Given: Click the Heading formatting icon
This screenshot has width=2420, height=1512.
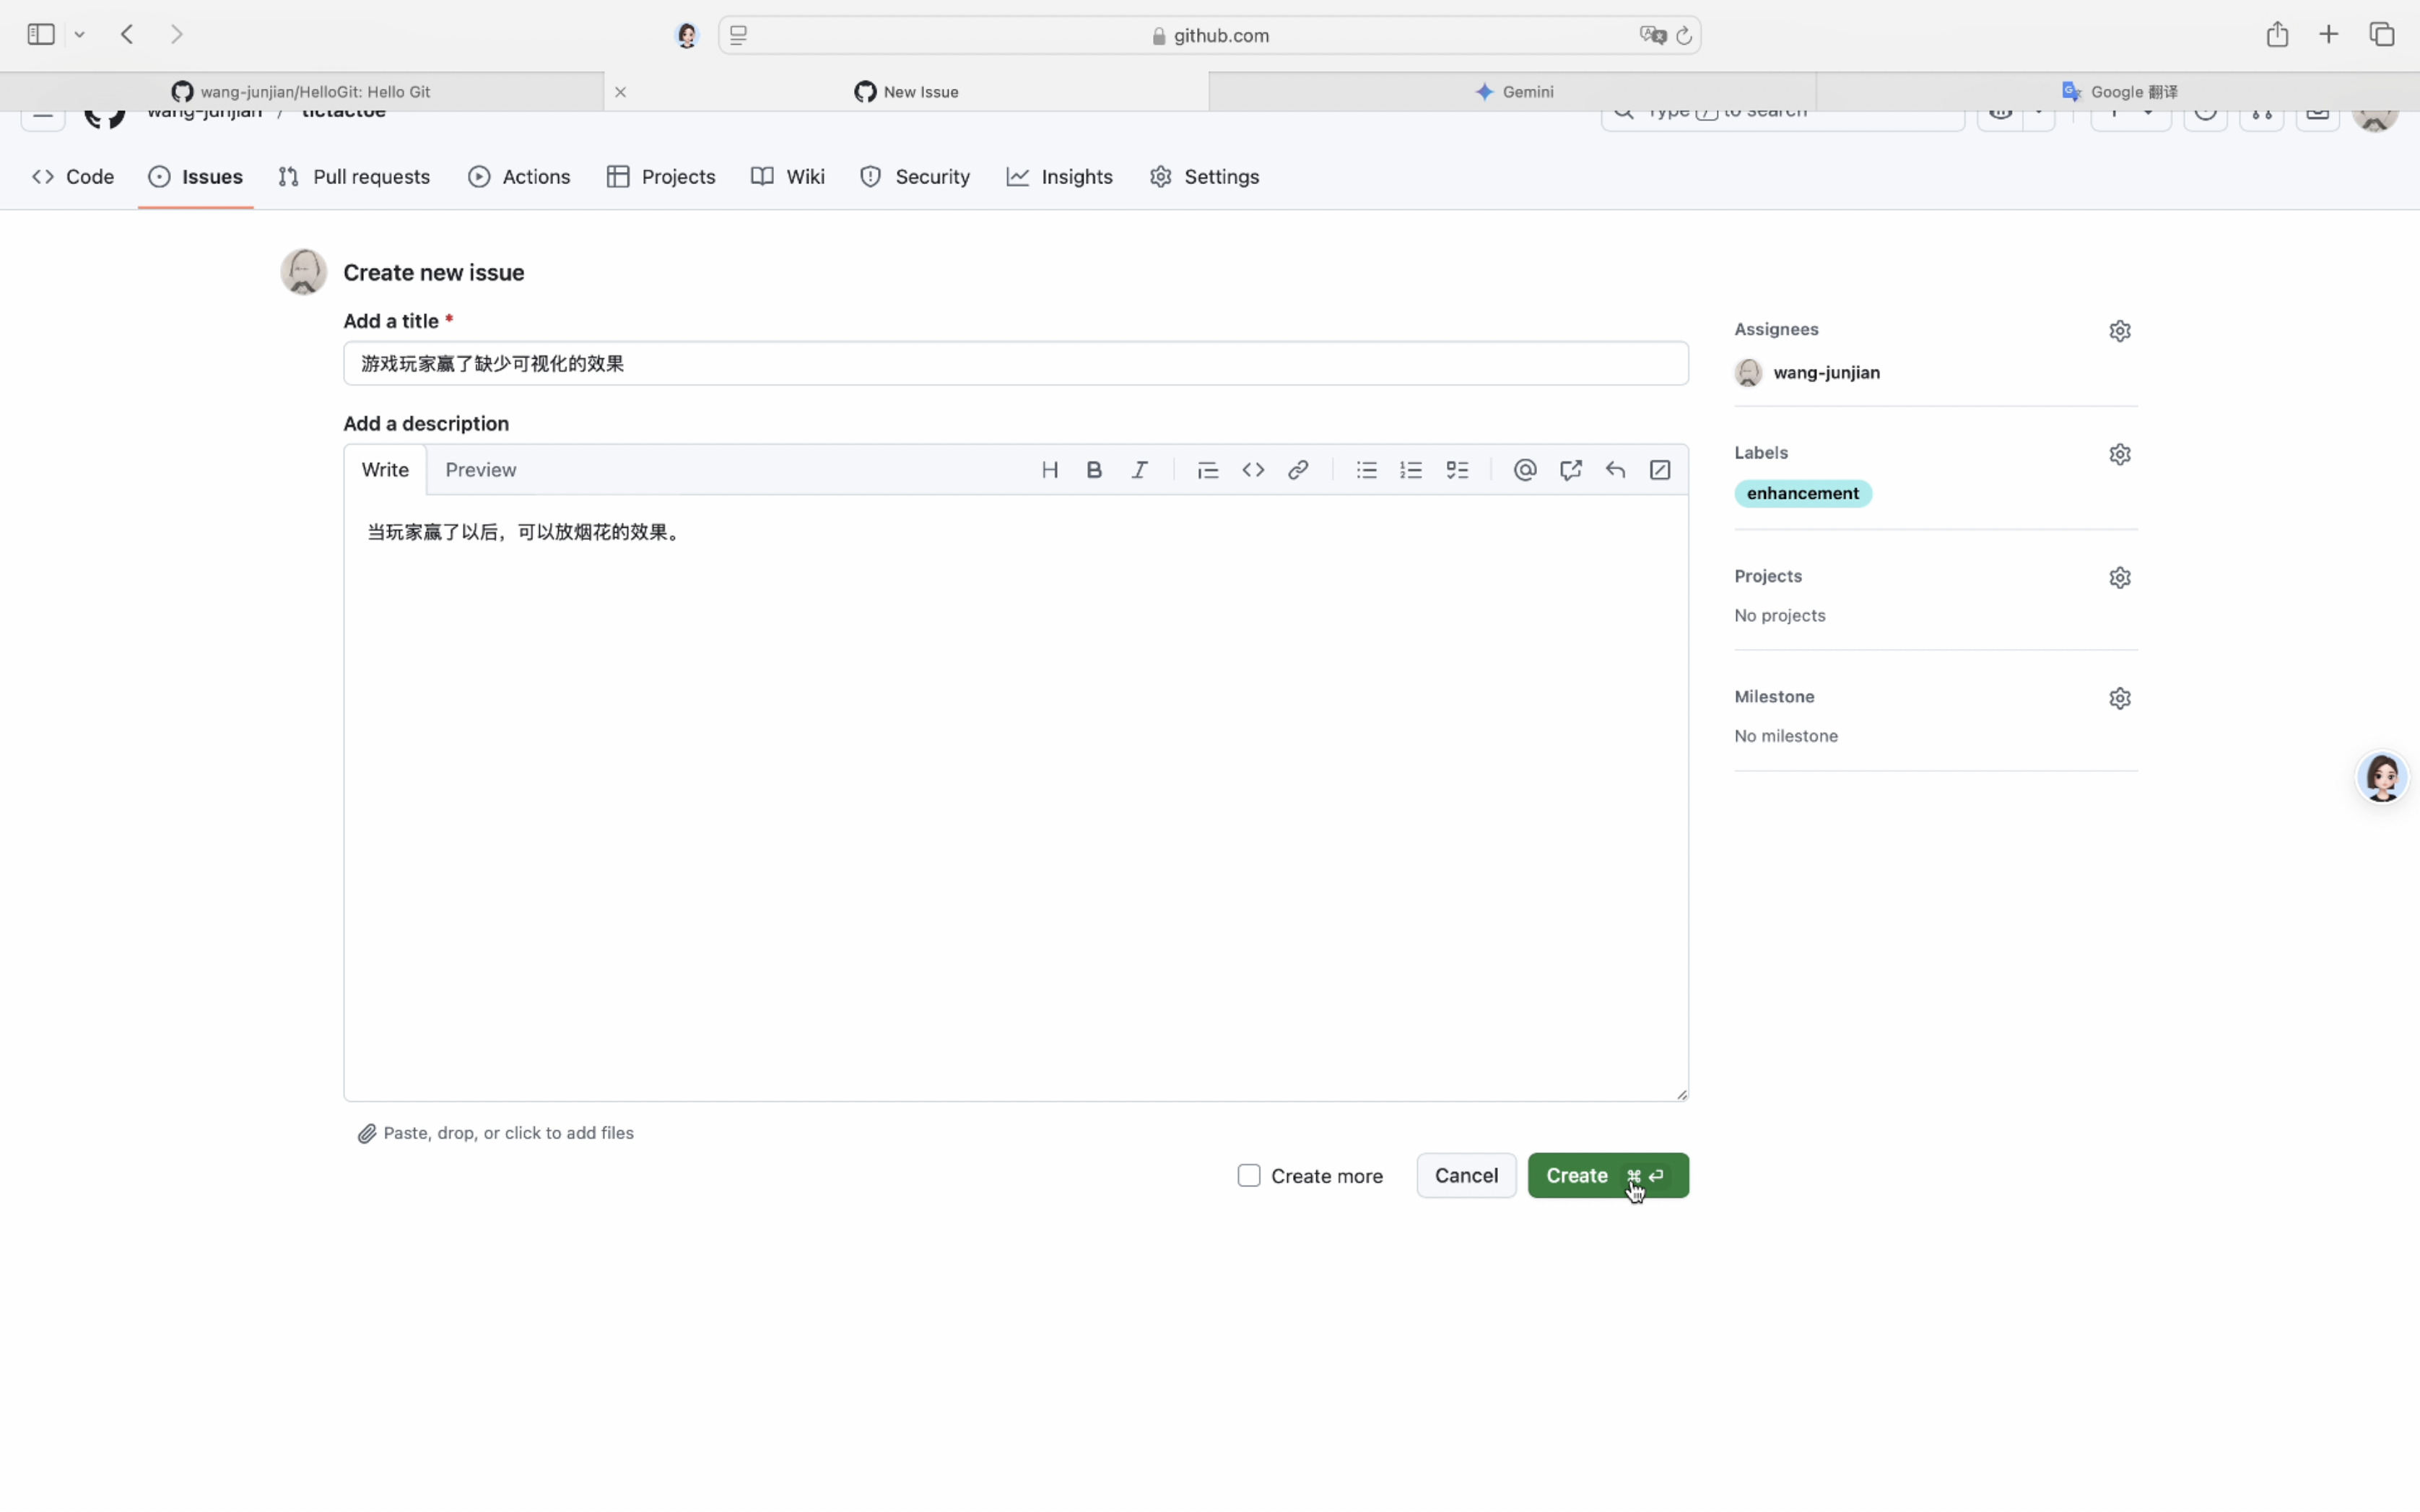Looking at the screenshot, I should coord(1050,470).
